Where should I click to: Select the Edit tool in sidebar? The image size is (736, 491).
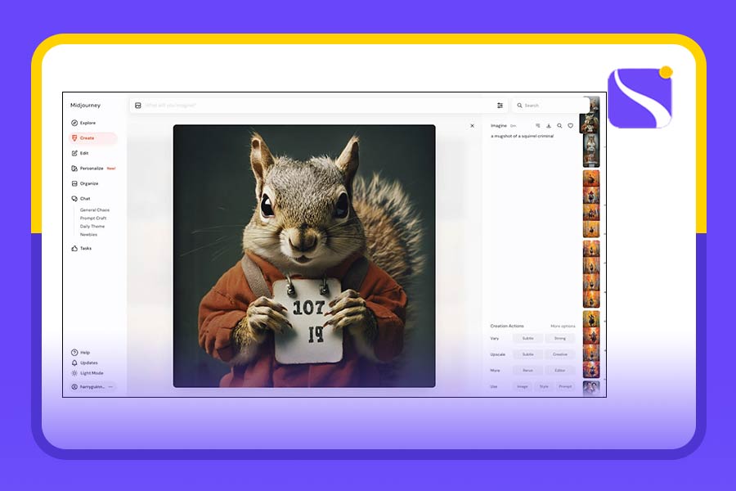point(83,153)
